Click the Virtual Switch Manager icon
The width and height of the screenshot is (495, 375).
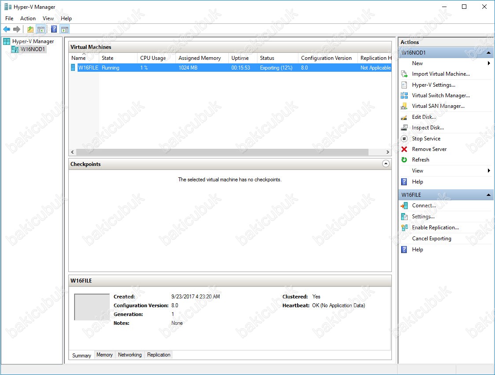tap(404, 96)
